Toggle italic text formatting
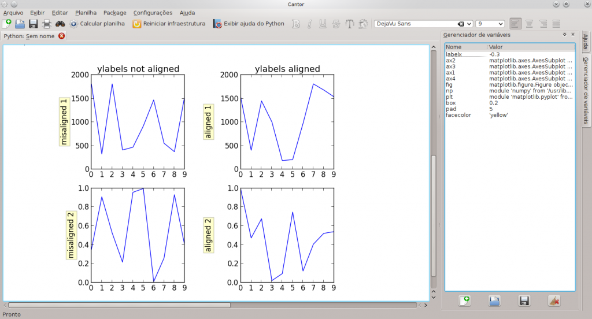The width and height of the screenshot is (592, 319). (309, 24)
